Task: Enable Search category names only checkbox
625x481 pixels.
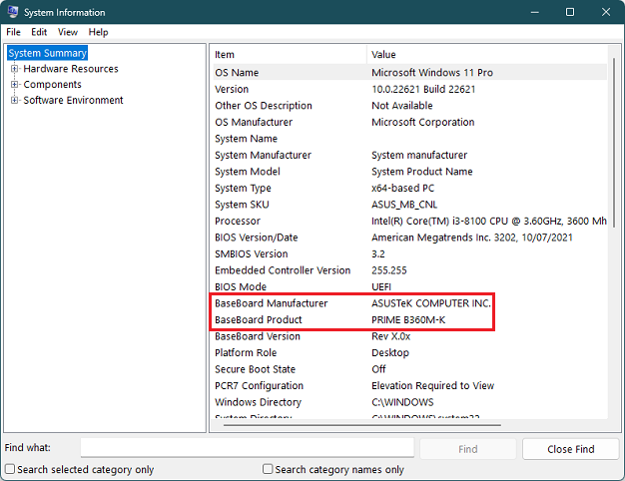Action: pyautogui.click(x=268, y=469)
